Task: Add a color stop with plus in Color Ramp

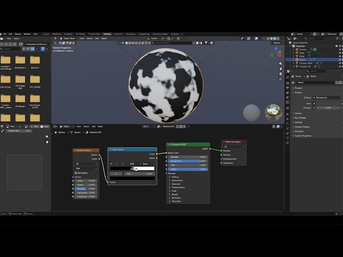Action: 111,164
